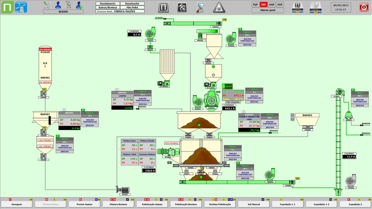
Task: Toggle the EQP alarm filter
Action: (255, 4)
